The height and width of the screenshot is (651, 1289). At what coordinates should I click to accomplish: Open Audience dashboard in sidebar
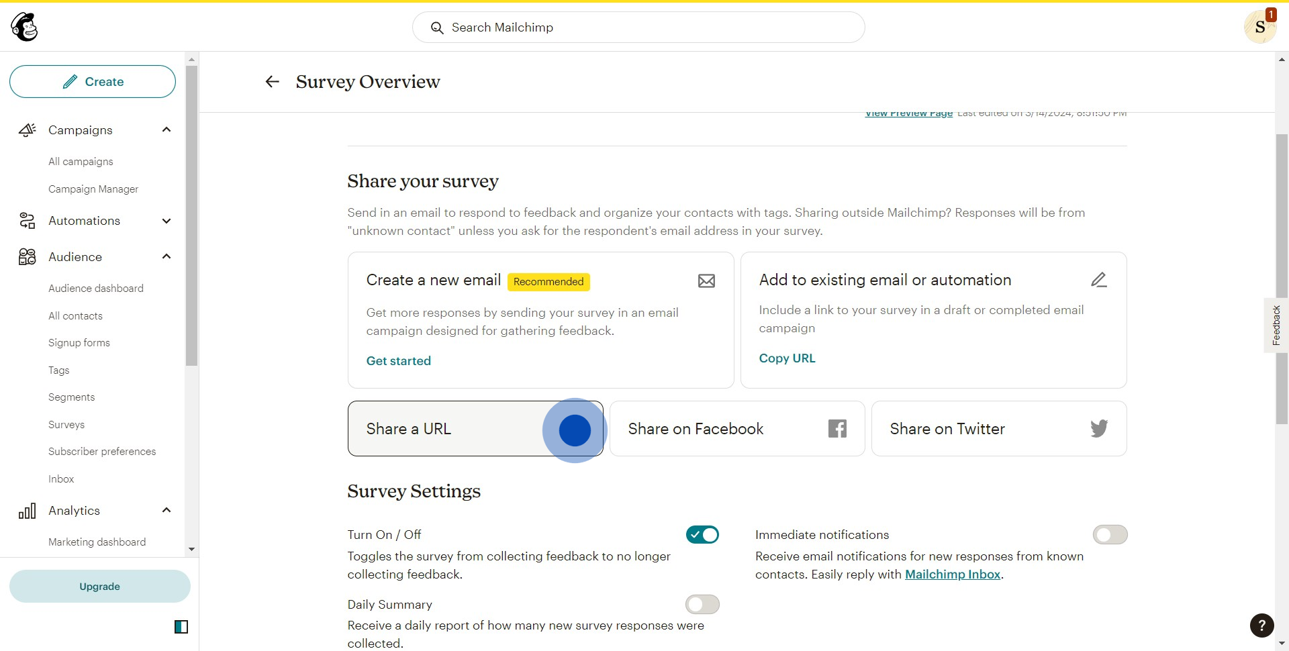[x=96, y=289]
